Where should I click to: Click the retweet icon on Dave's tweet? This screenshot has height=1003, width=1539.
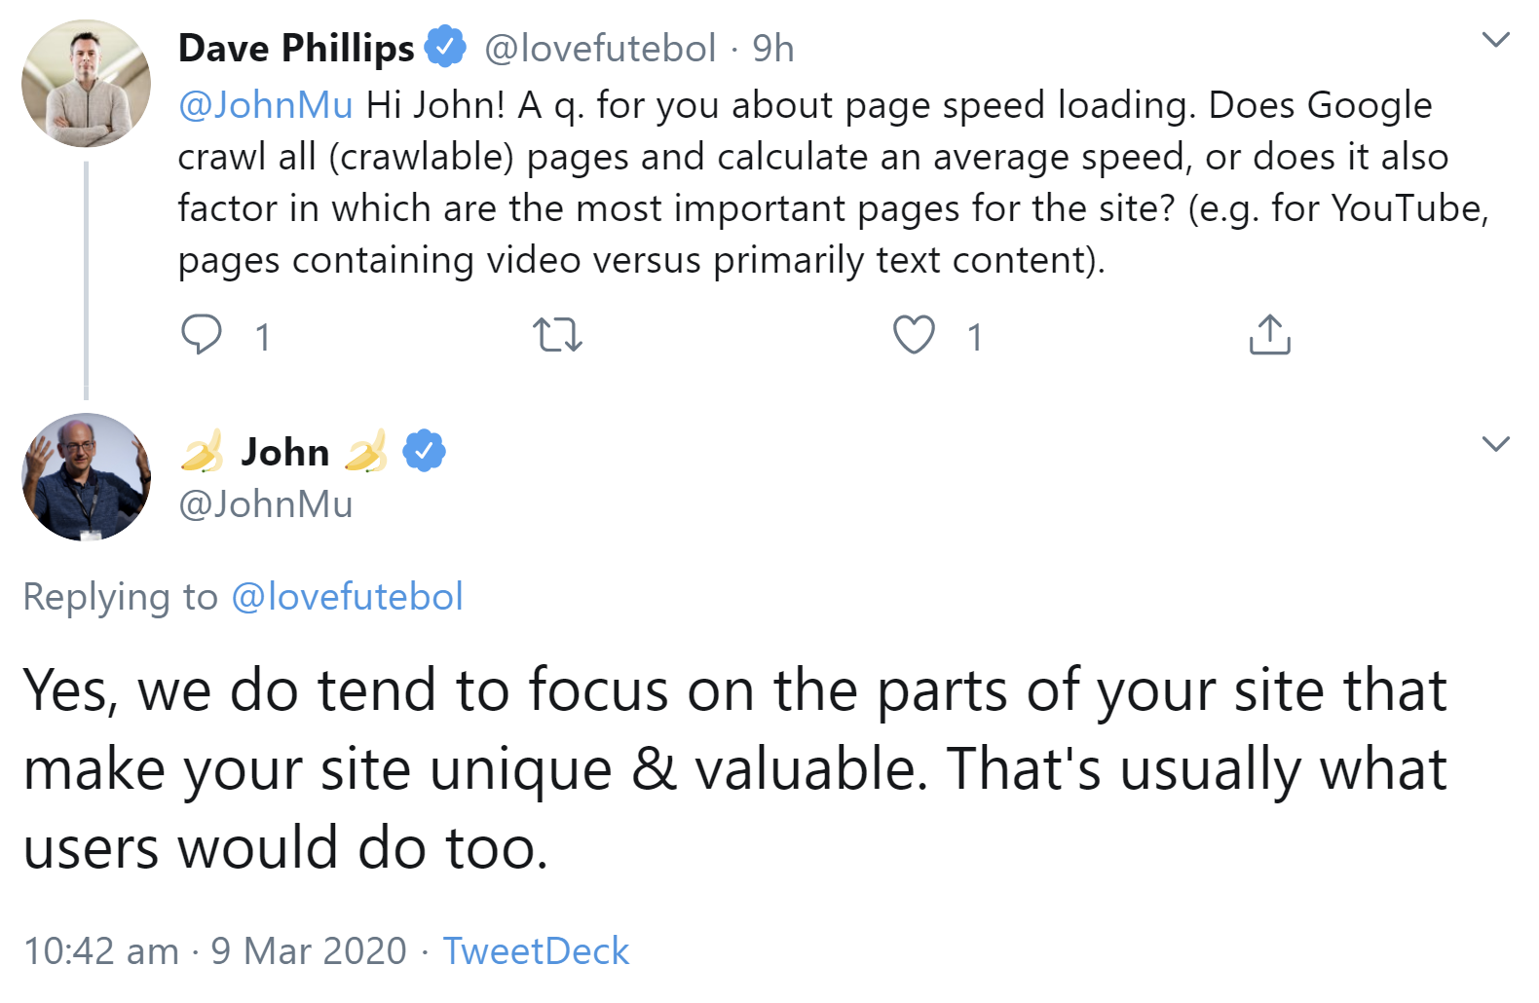pyautogui.click(x=558, y=335)
